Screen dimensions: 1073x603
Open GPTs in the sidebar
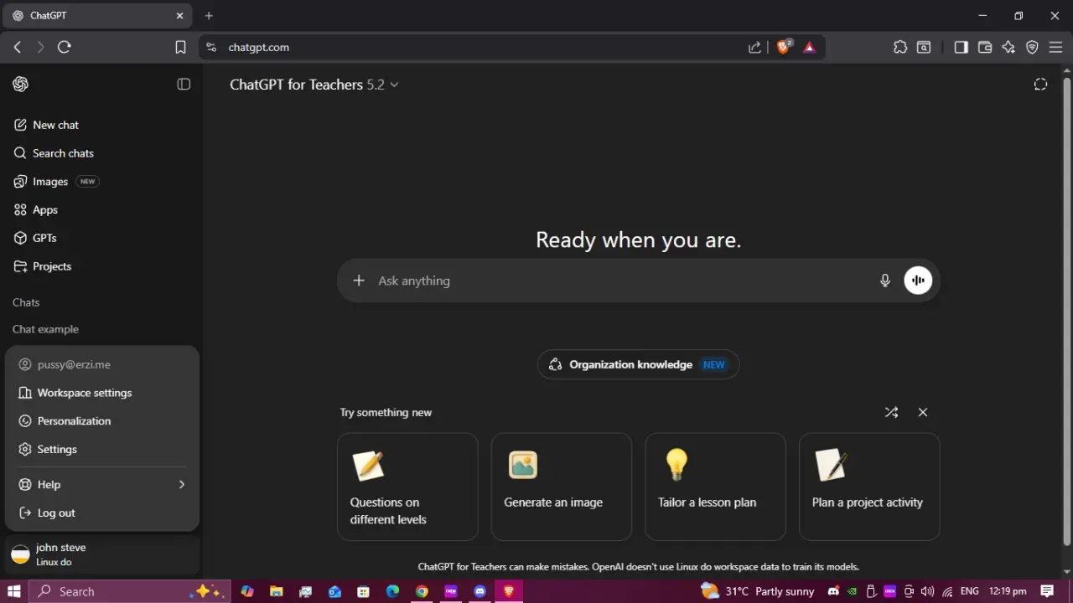pos(101,238)
